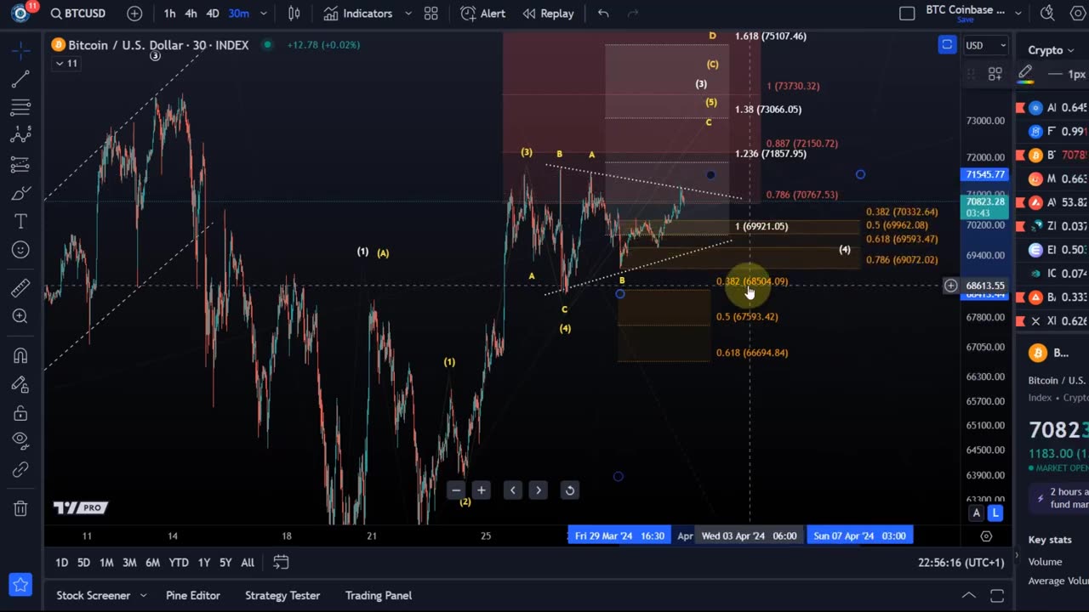The width and height of the screenshot is (1089, 612).
Task: Click pencil line tool color icon
Action: [x=1026, y=74]
